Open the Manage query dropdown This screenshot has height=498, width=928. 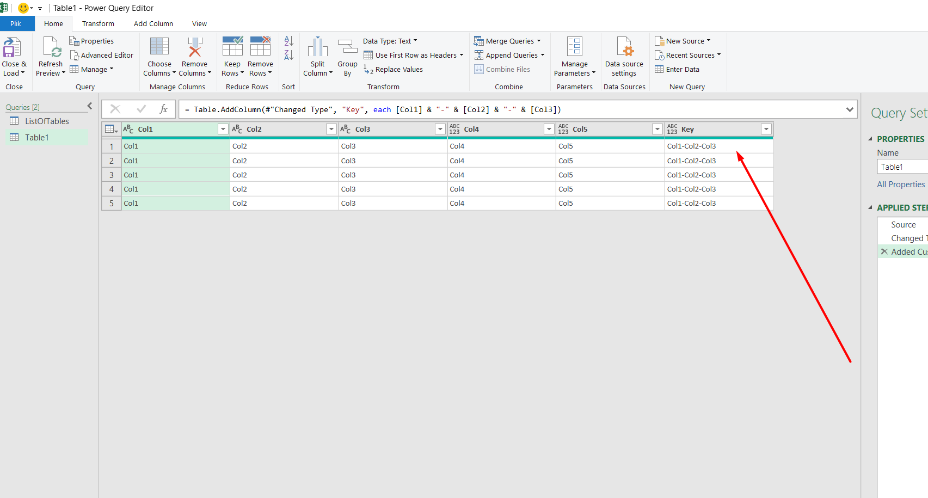pos(91,69)
